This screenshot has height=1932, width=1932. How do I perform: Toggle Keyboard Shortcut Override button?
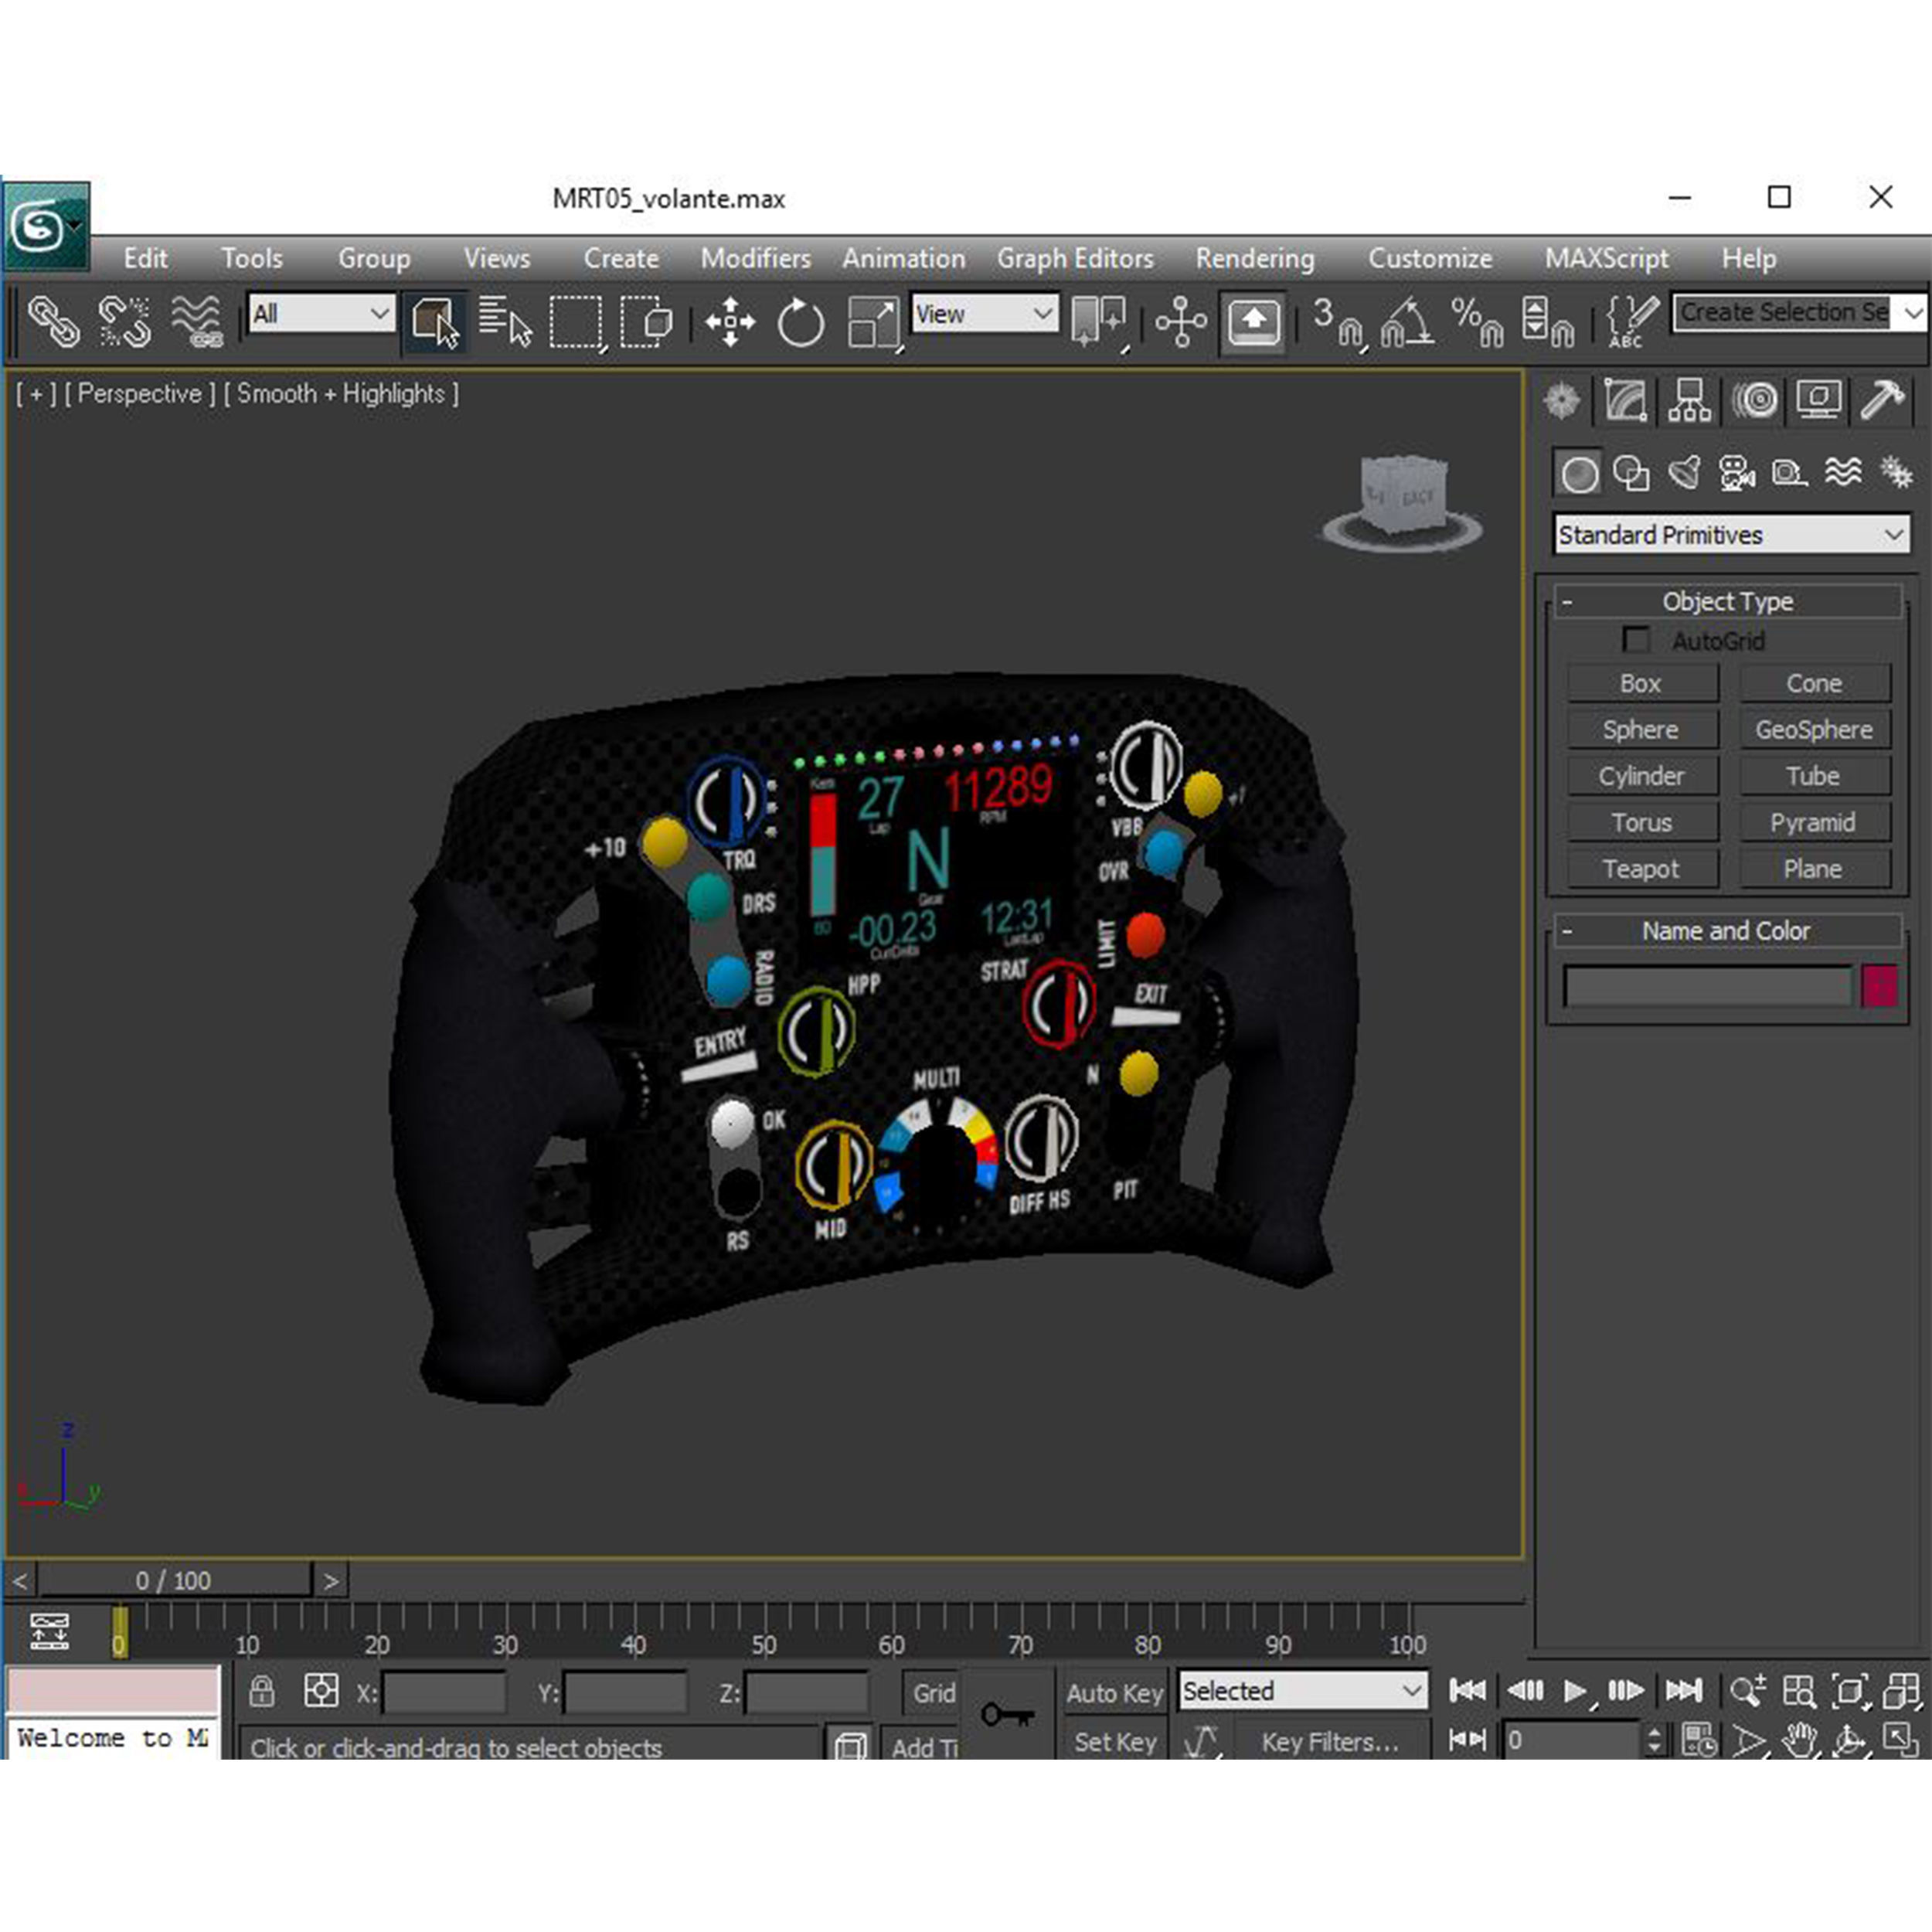click(x=1253, y=322)
